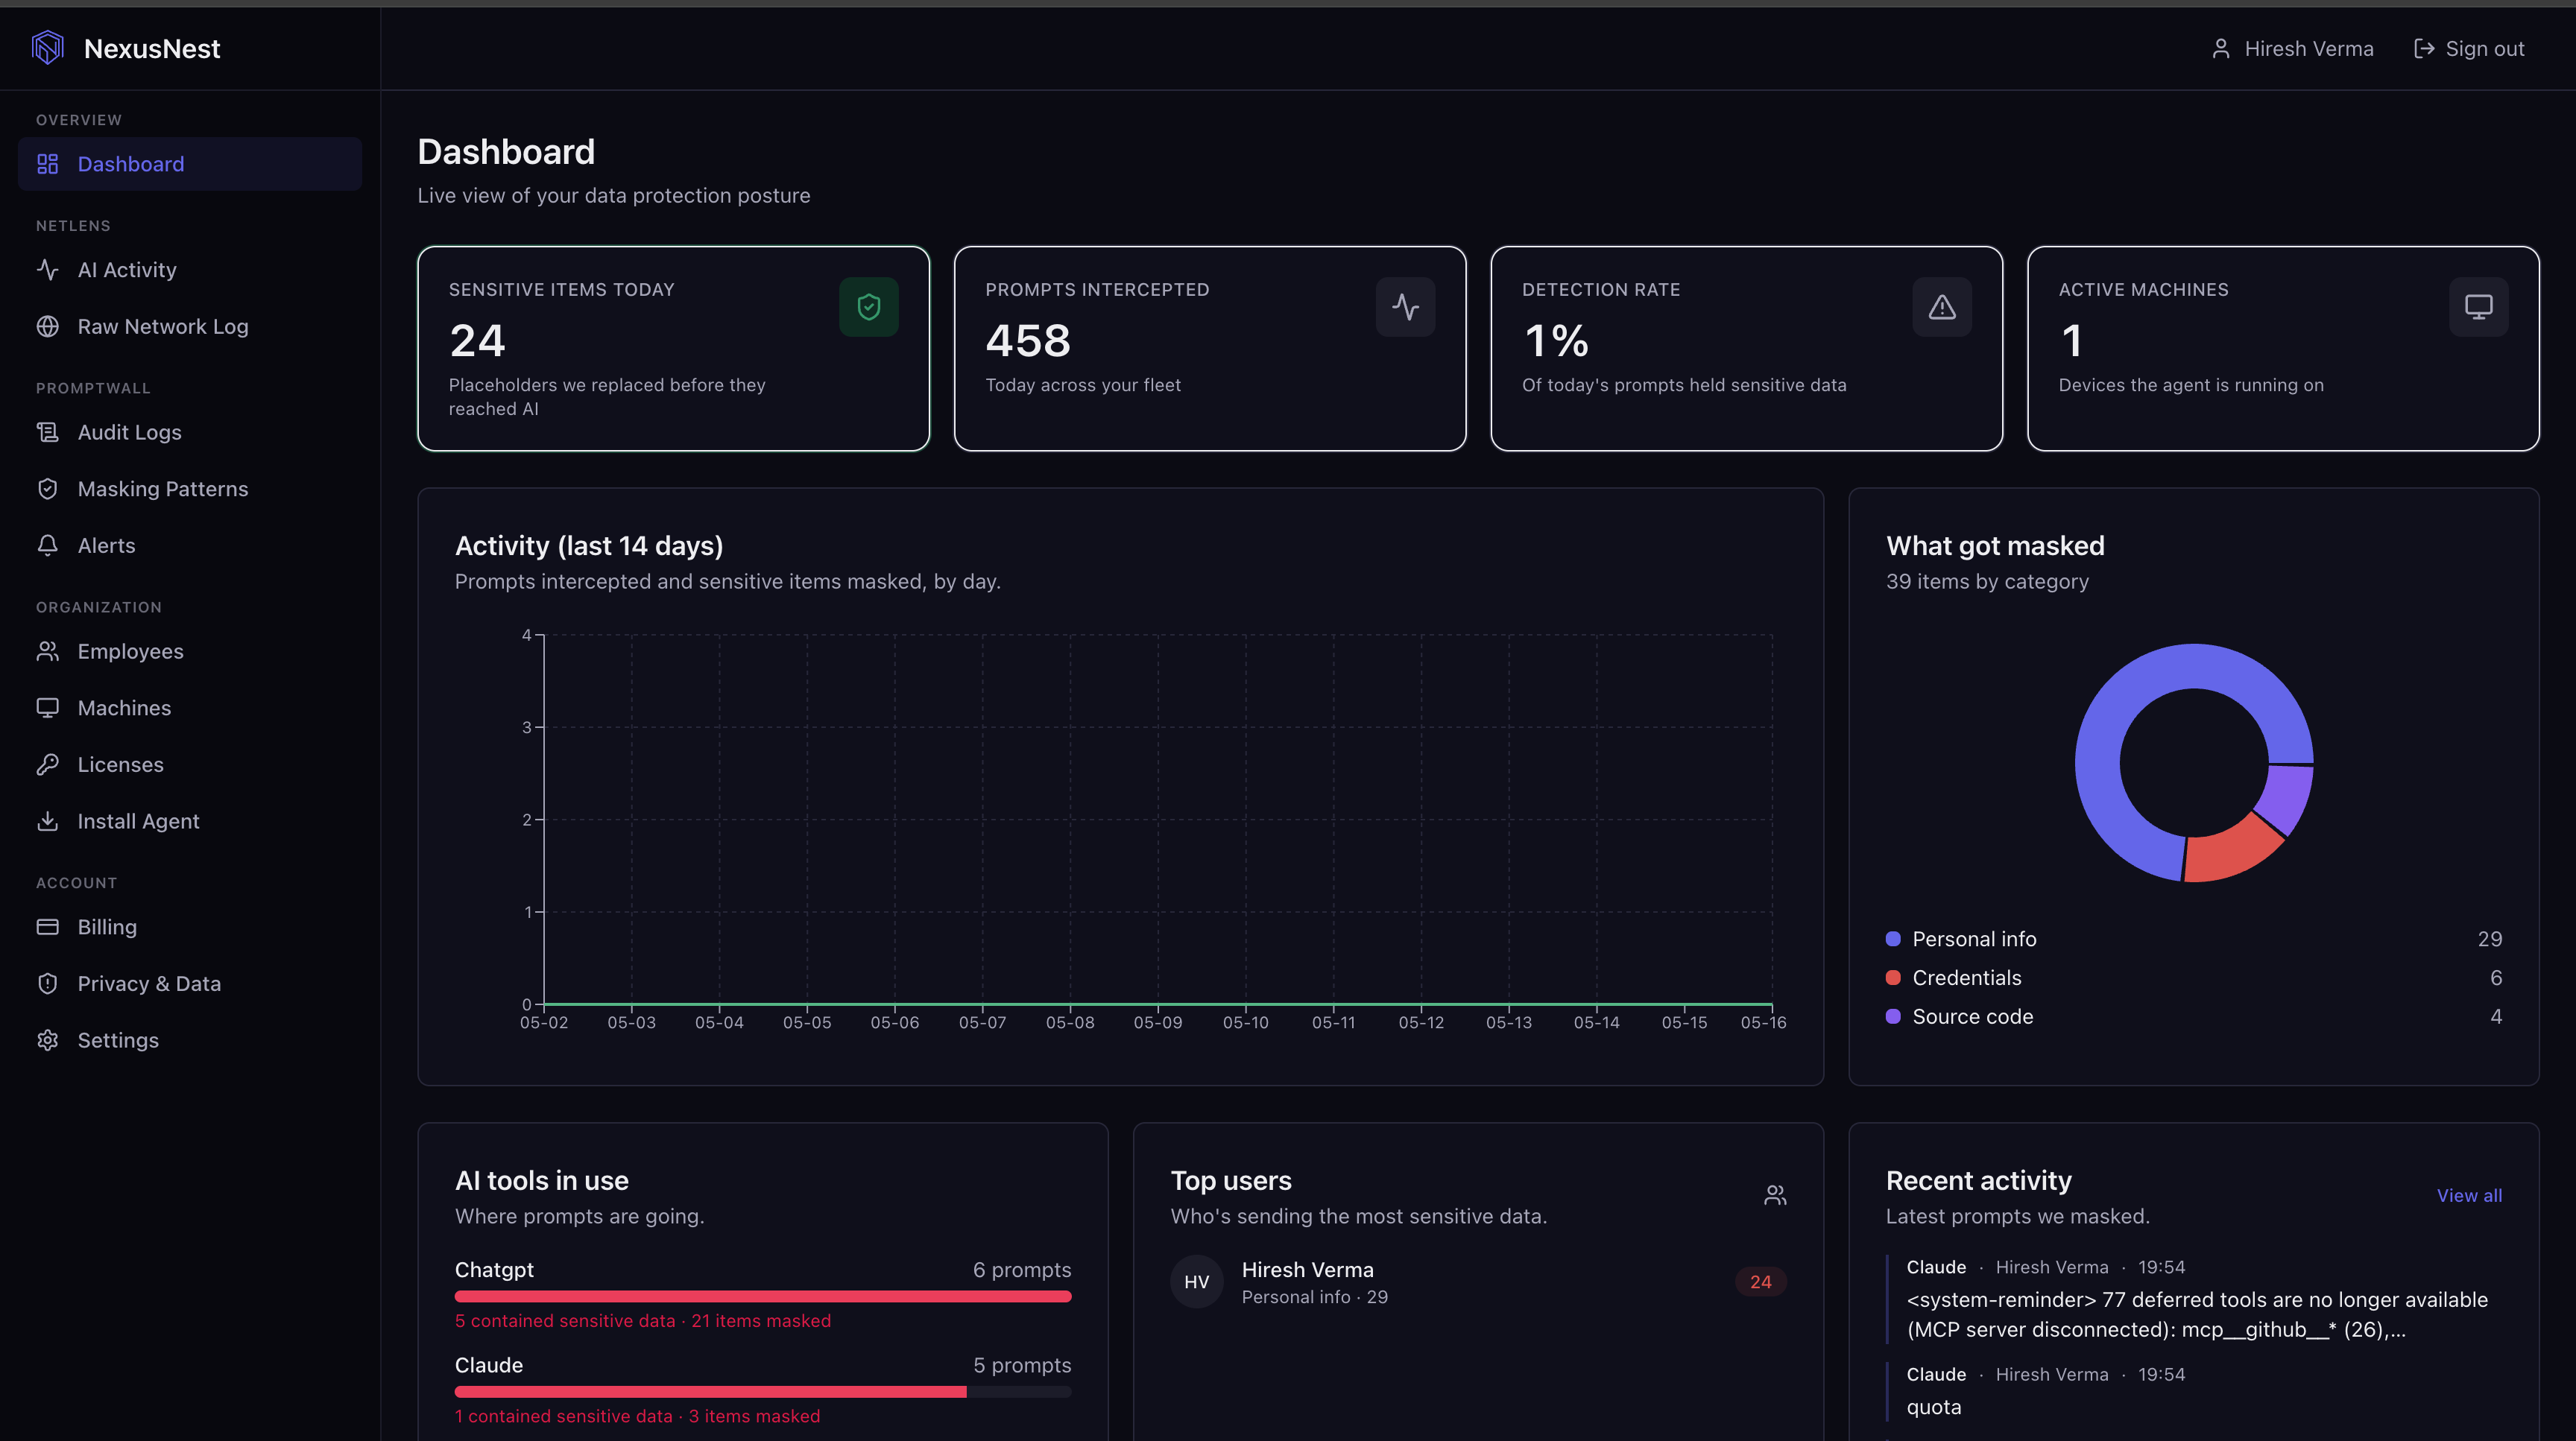The image size is (2576, 1441).
Task: Click the "quota" recent activity entry
Action: [x=2194, y=1391]
